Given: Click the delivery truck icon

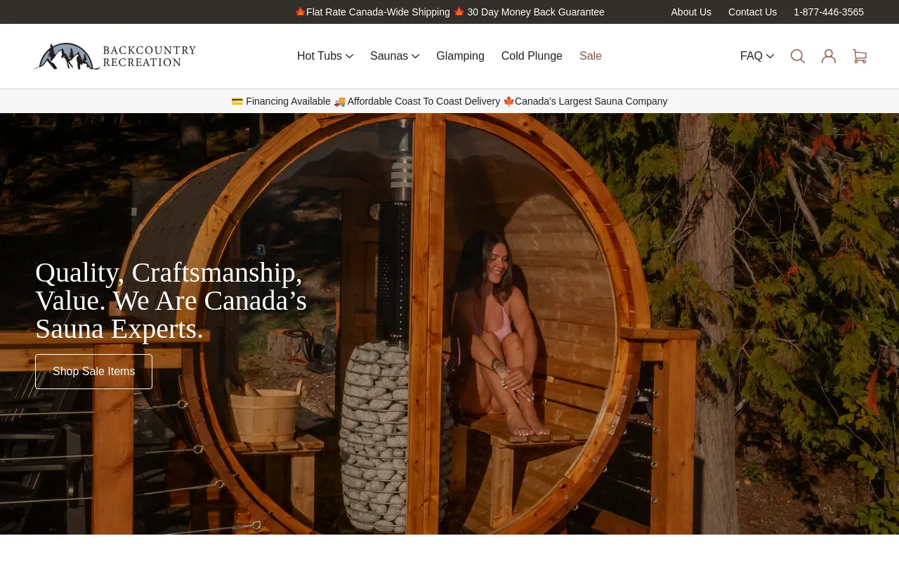Looking at the screenshot, I should coord(340,101).
